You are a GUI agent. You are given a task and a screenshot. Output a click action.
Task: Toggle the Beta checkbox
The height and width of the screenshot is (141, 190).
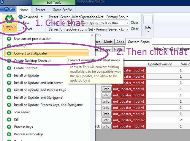tap(20, 23)
